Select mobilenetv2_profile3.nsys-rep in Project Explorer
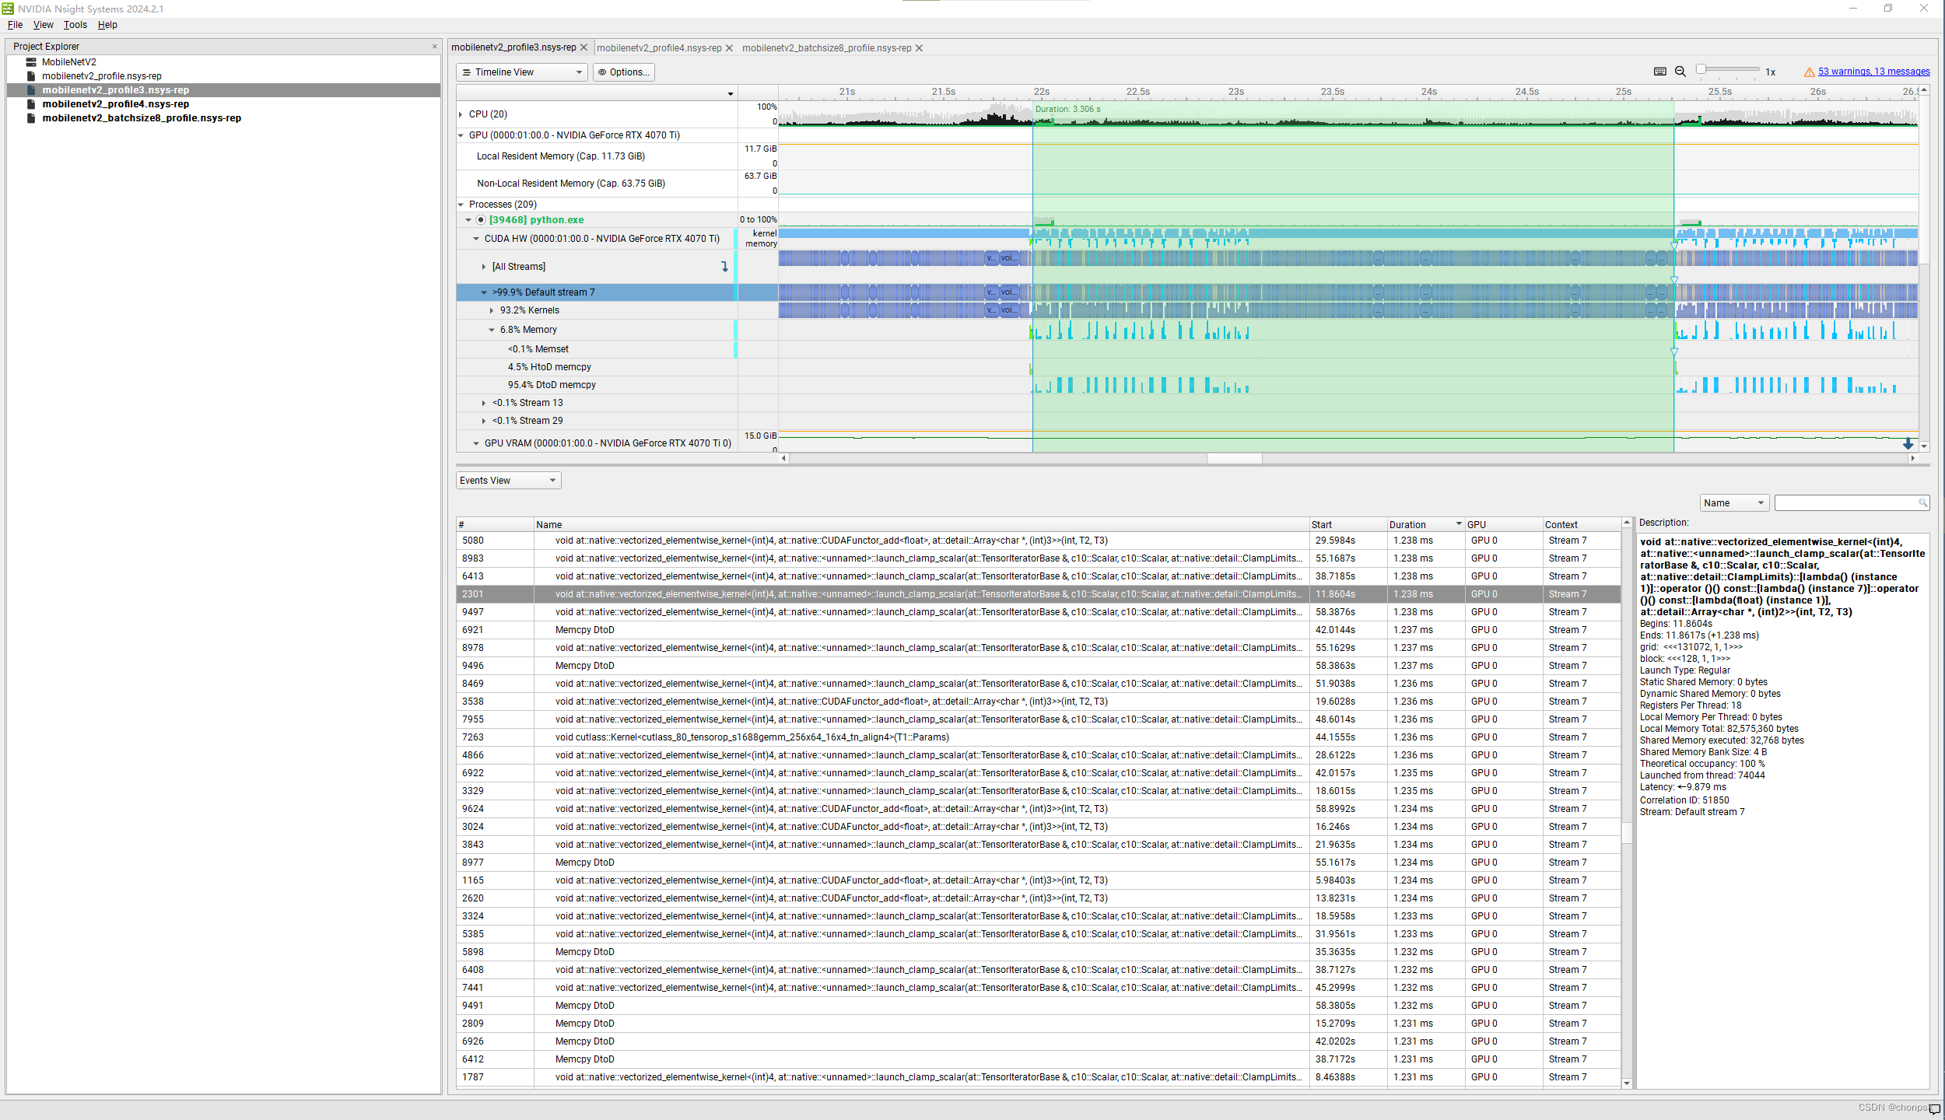 click(x=116, y=90)
